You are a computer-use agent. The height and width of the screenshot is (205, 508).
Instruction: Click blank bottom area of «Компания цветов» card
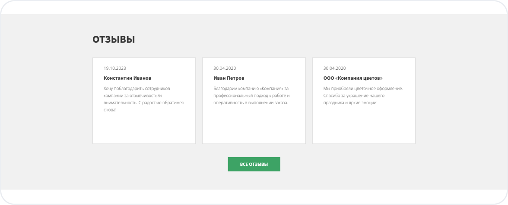click(x=363, y=128)
